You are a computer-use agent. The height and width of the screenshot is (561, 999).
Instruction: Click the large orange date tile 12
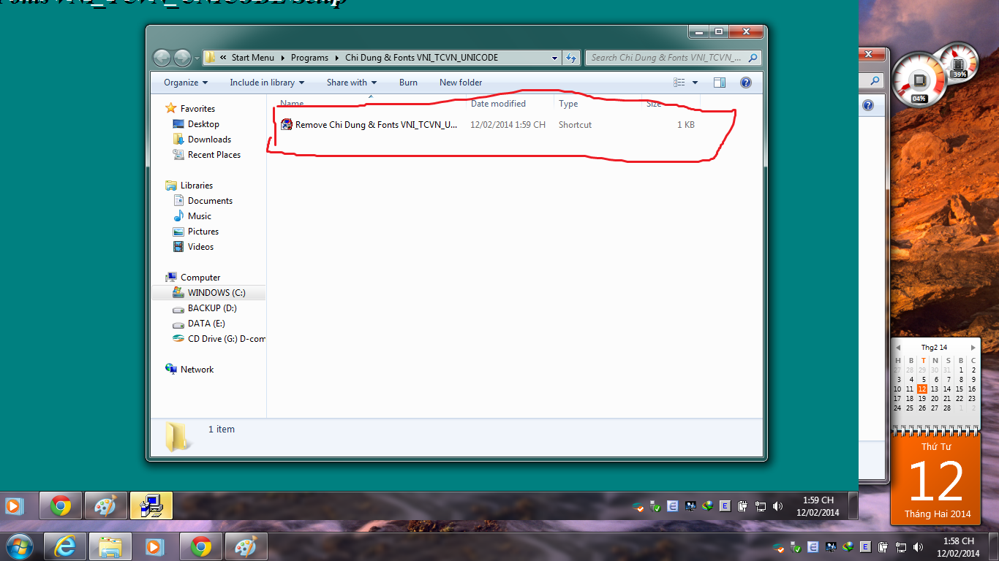[x=938, y=479]
